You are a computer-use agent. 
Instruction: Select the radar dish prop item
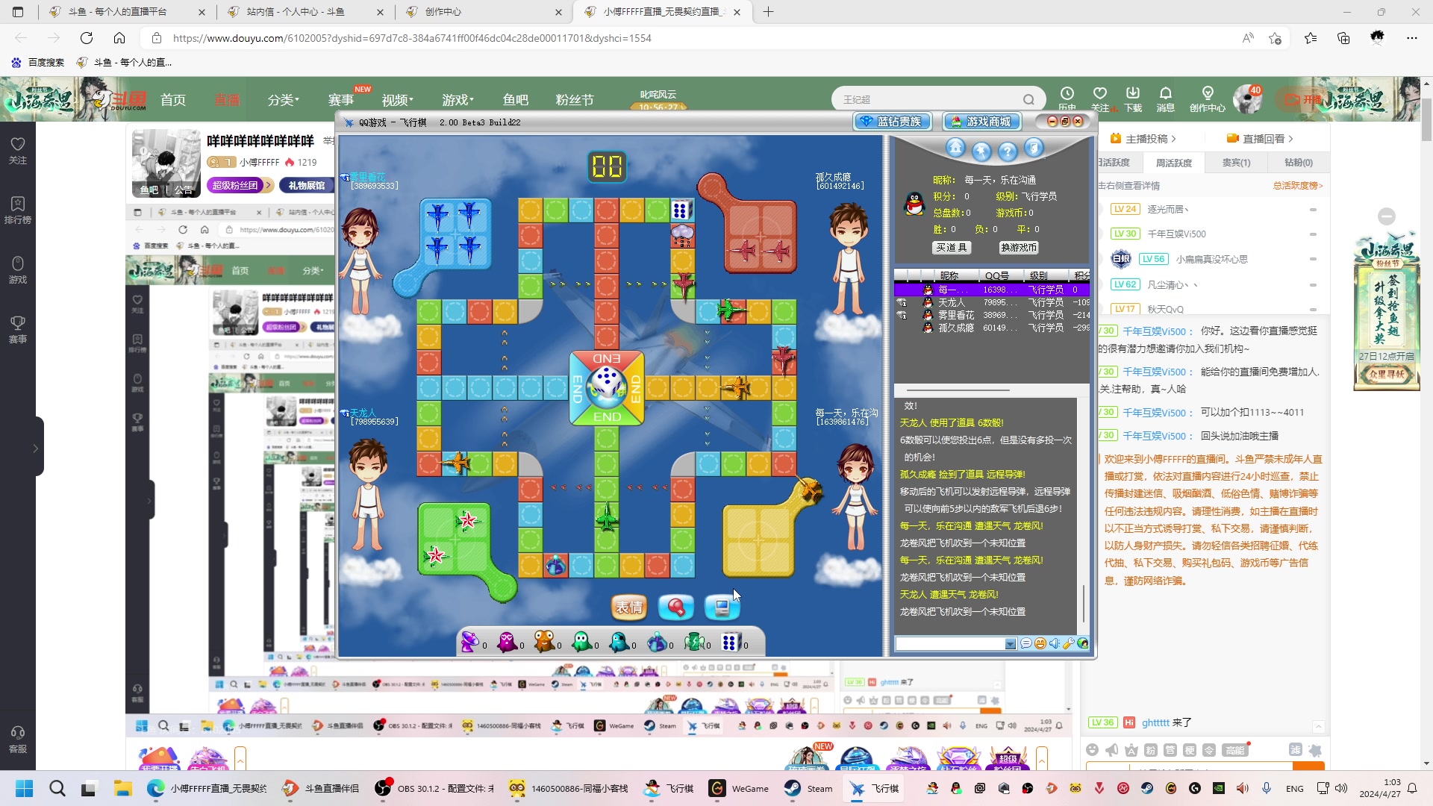[469, 641]
